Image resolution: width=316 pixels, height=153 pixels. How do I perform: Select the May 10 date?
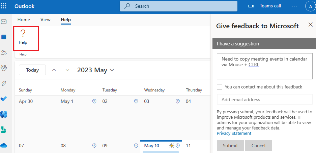[151, 146]
